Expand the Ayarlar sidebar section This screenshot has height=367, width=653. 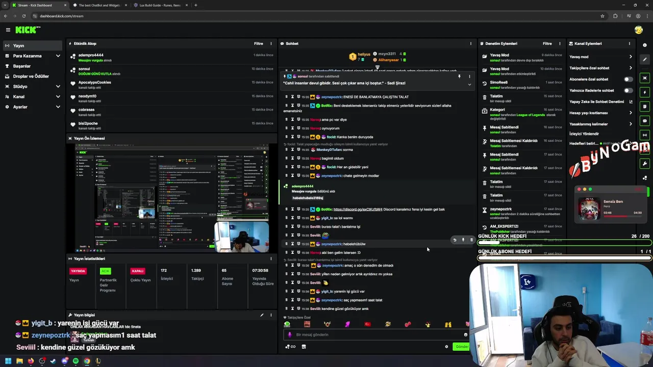33,107
